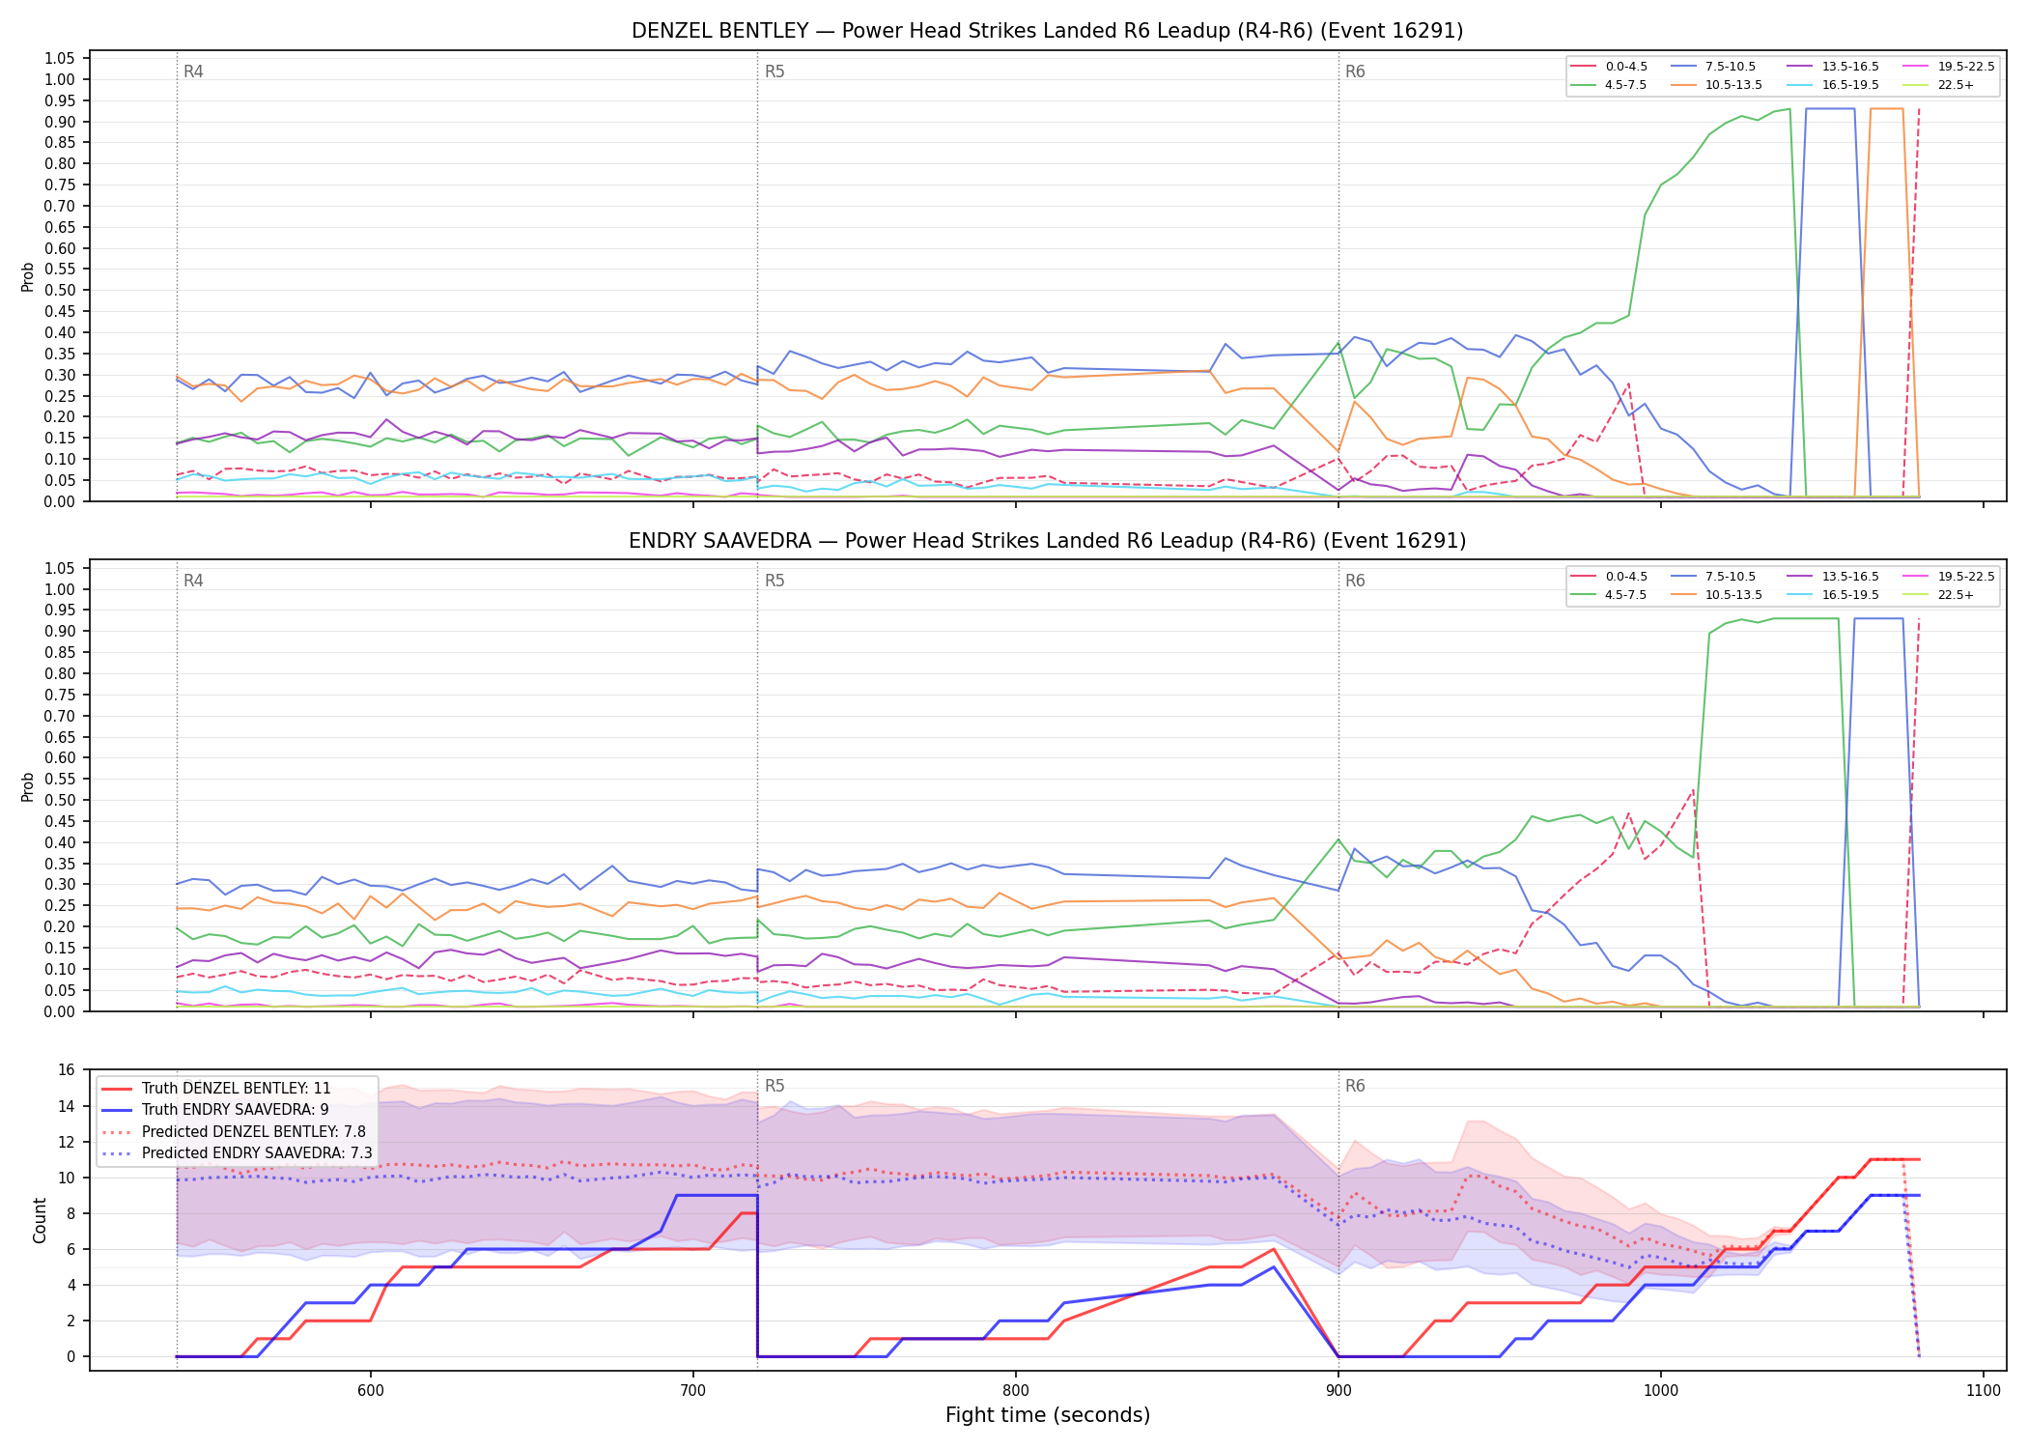Click the 800 tick on the time axis
This screenshot has width=2028, height=1449.
1016,1390
